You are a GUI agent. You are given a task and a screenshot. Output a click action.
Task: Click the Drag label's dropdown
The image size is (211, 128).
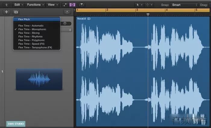click(210, 5)
